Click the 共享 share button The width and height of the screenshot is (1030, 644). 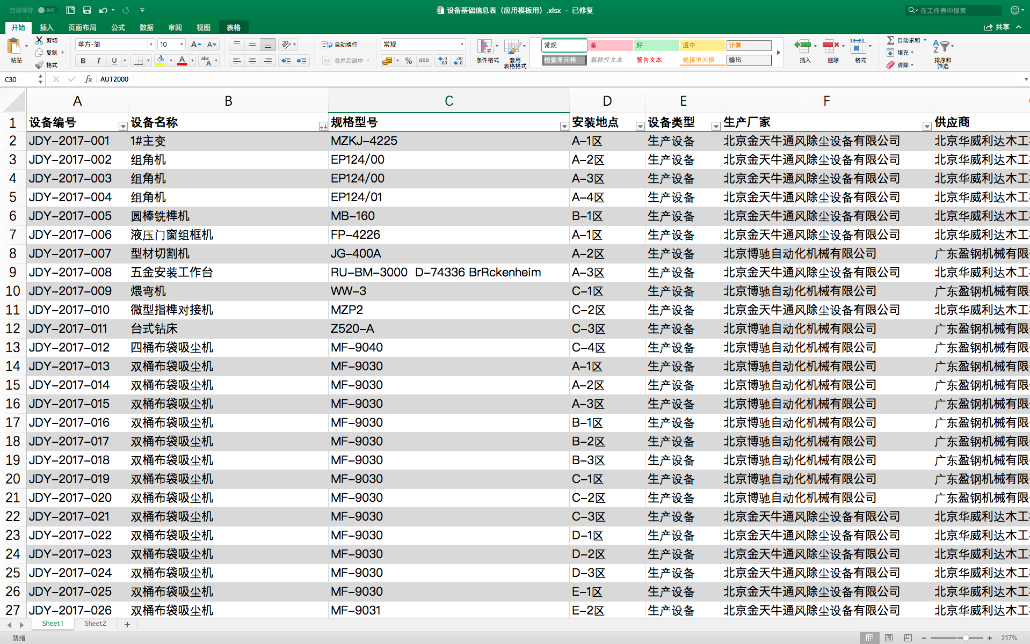pos(997,27)
